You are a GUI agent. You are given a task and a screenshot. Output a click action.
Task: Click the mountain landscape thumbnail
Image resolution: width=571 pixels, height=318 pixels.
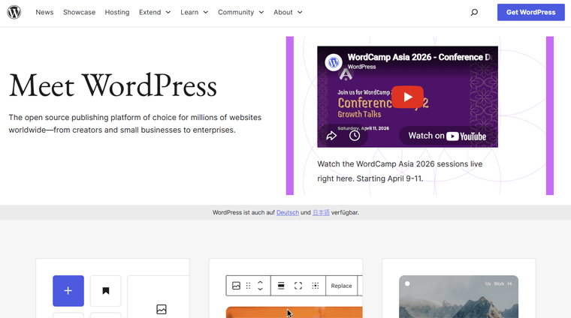coord(458,296)
